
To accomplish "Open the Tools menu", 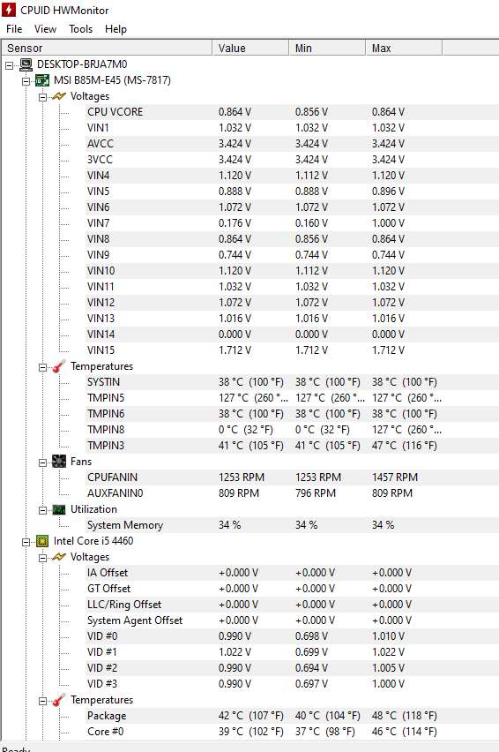I will click(x=80, y=29).
